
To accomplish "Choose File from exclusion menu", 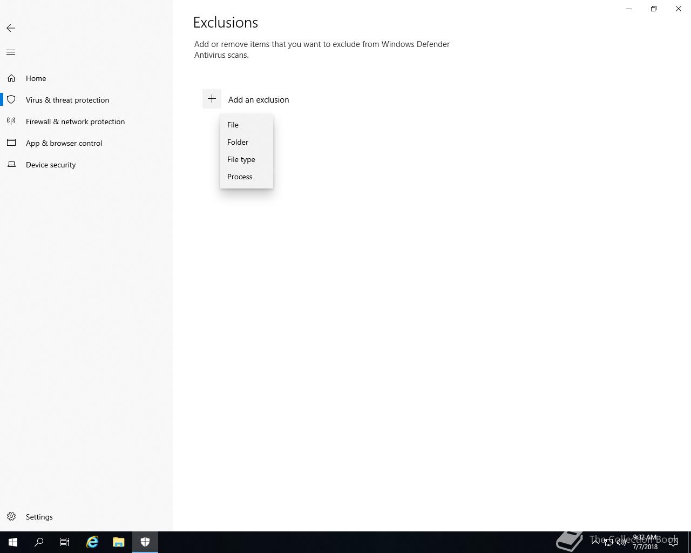I will point(247,125).
